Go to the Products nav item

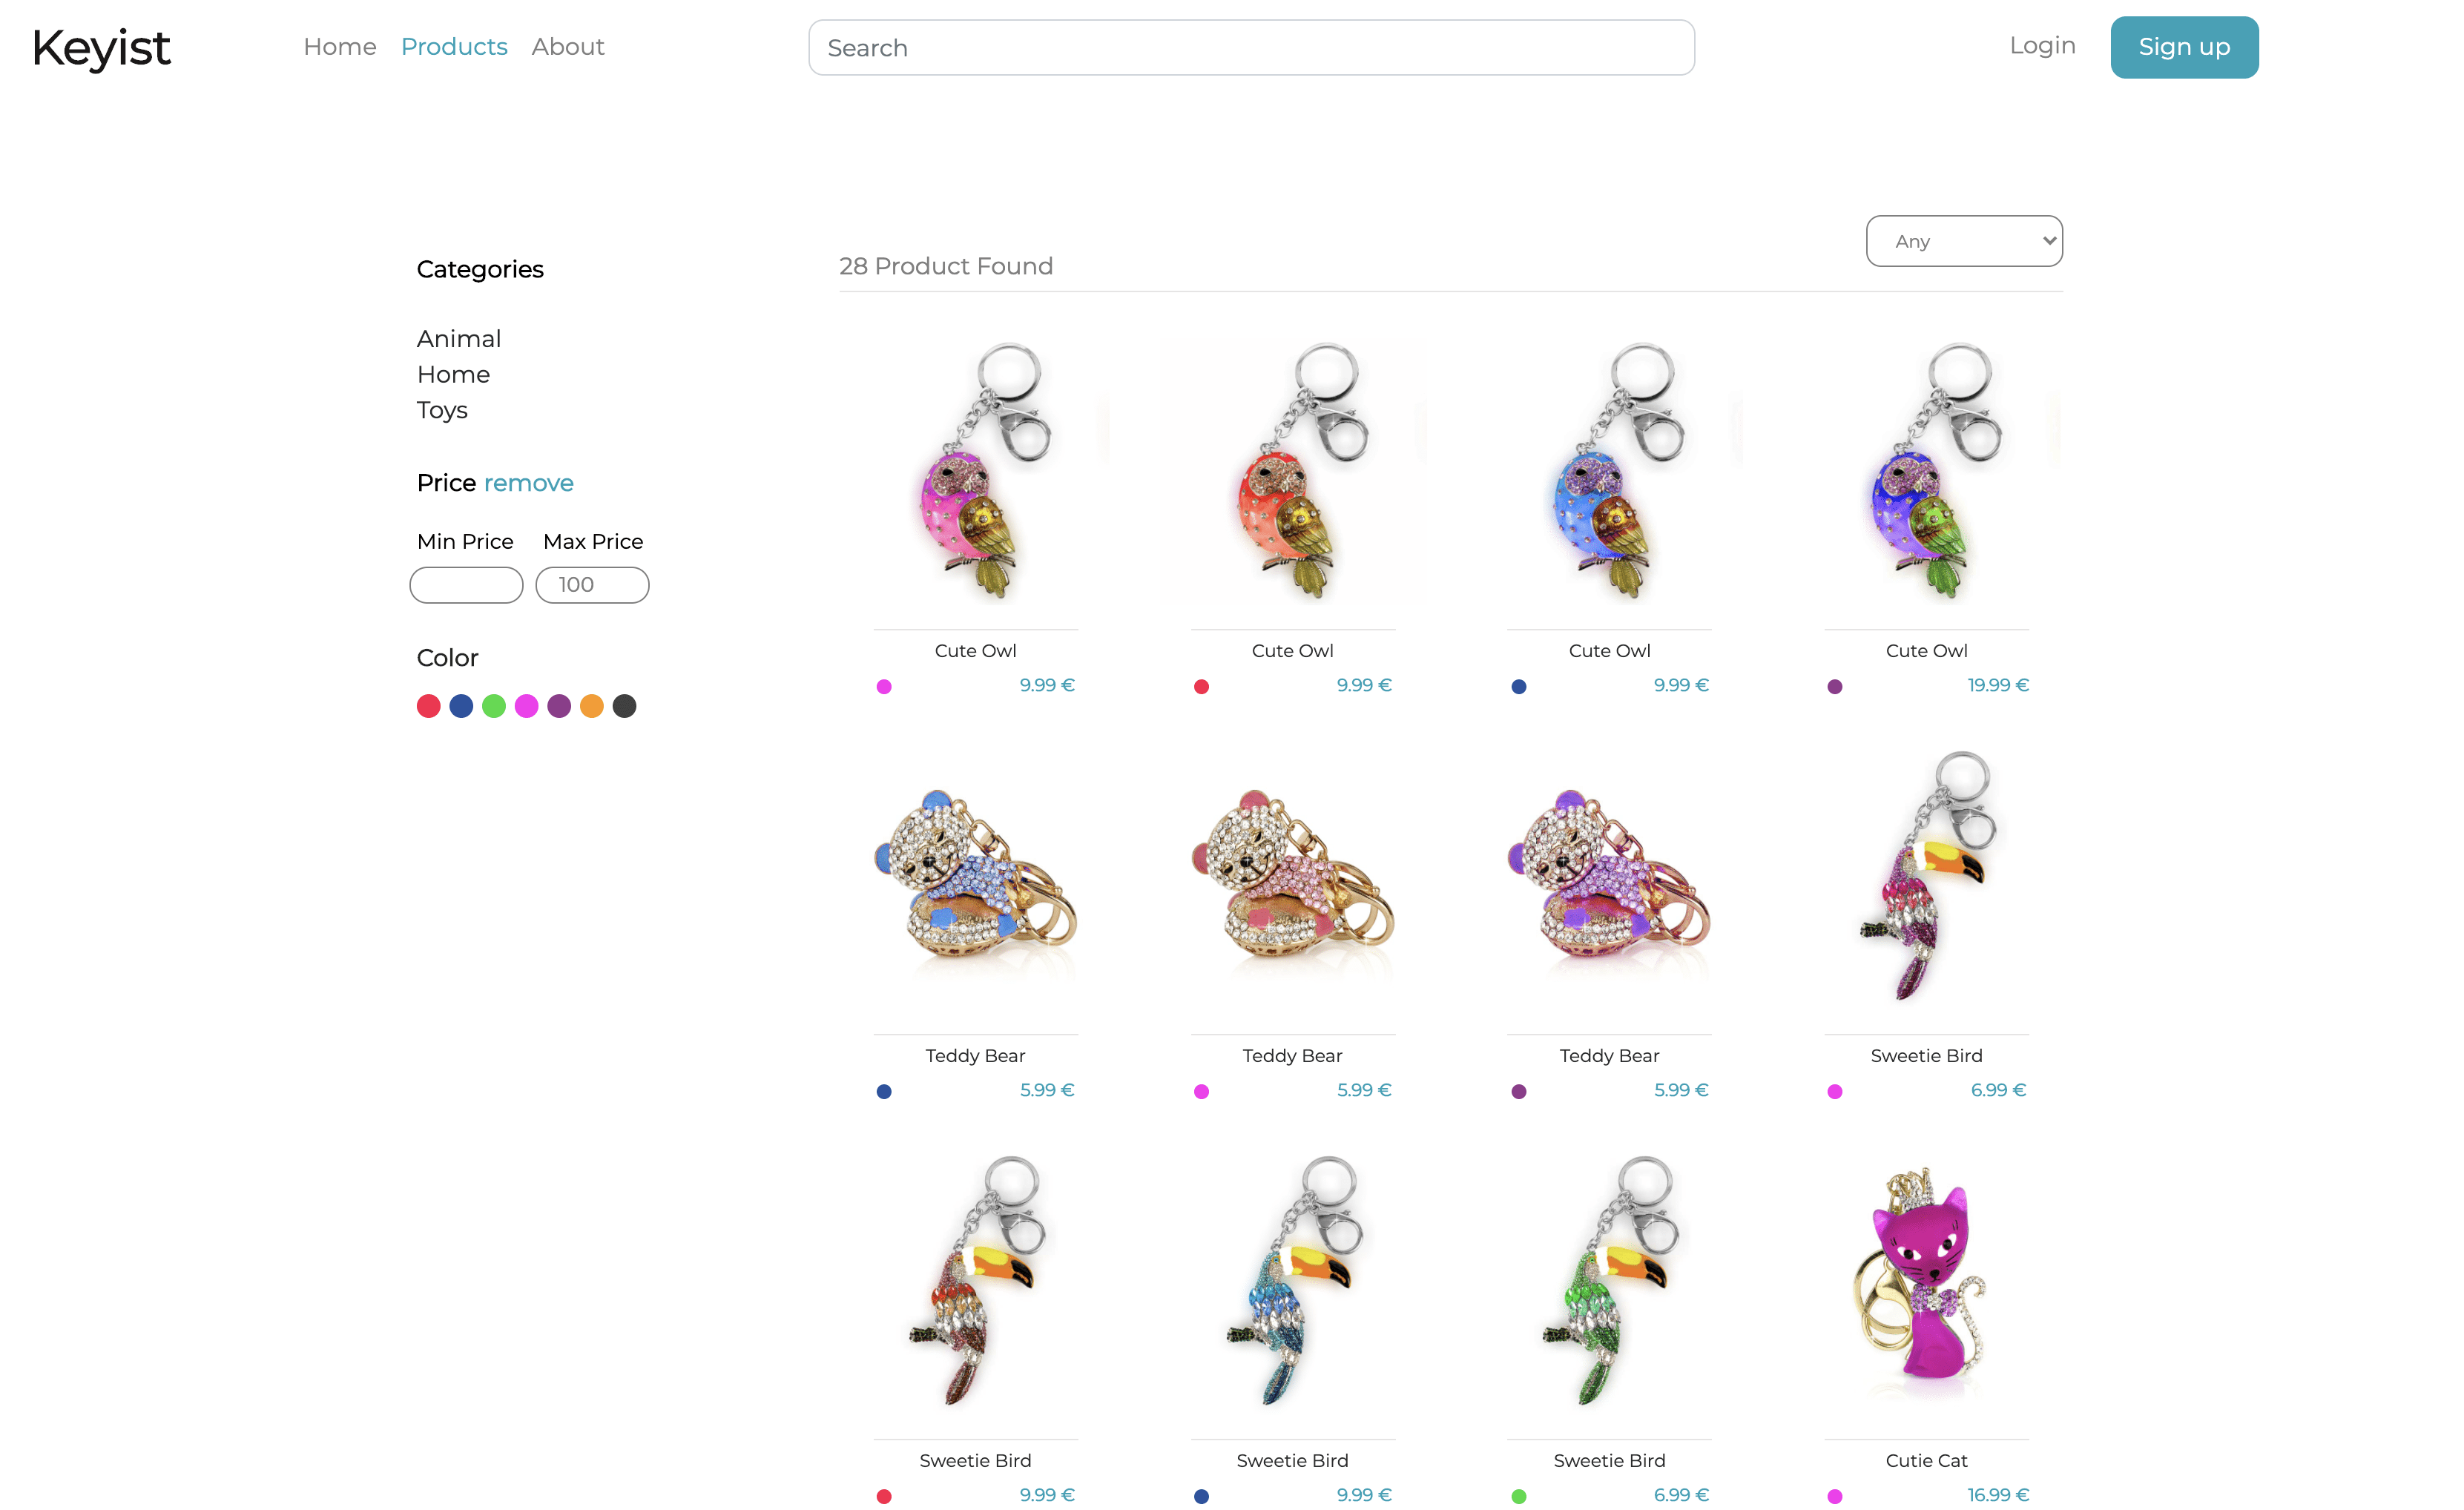coord(454,47)
